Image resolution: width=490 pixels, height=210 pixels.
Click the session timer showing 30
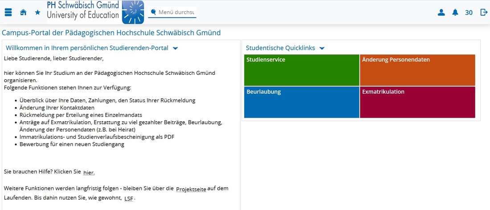[x=469, y=12]
